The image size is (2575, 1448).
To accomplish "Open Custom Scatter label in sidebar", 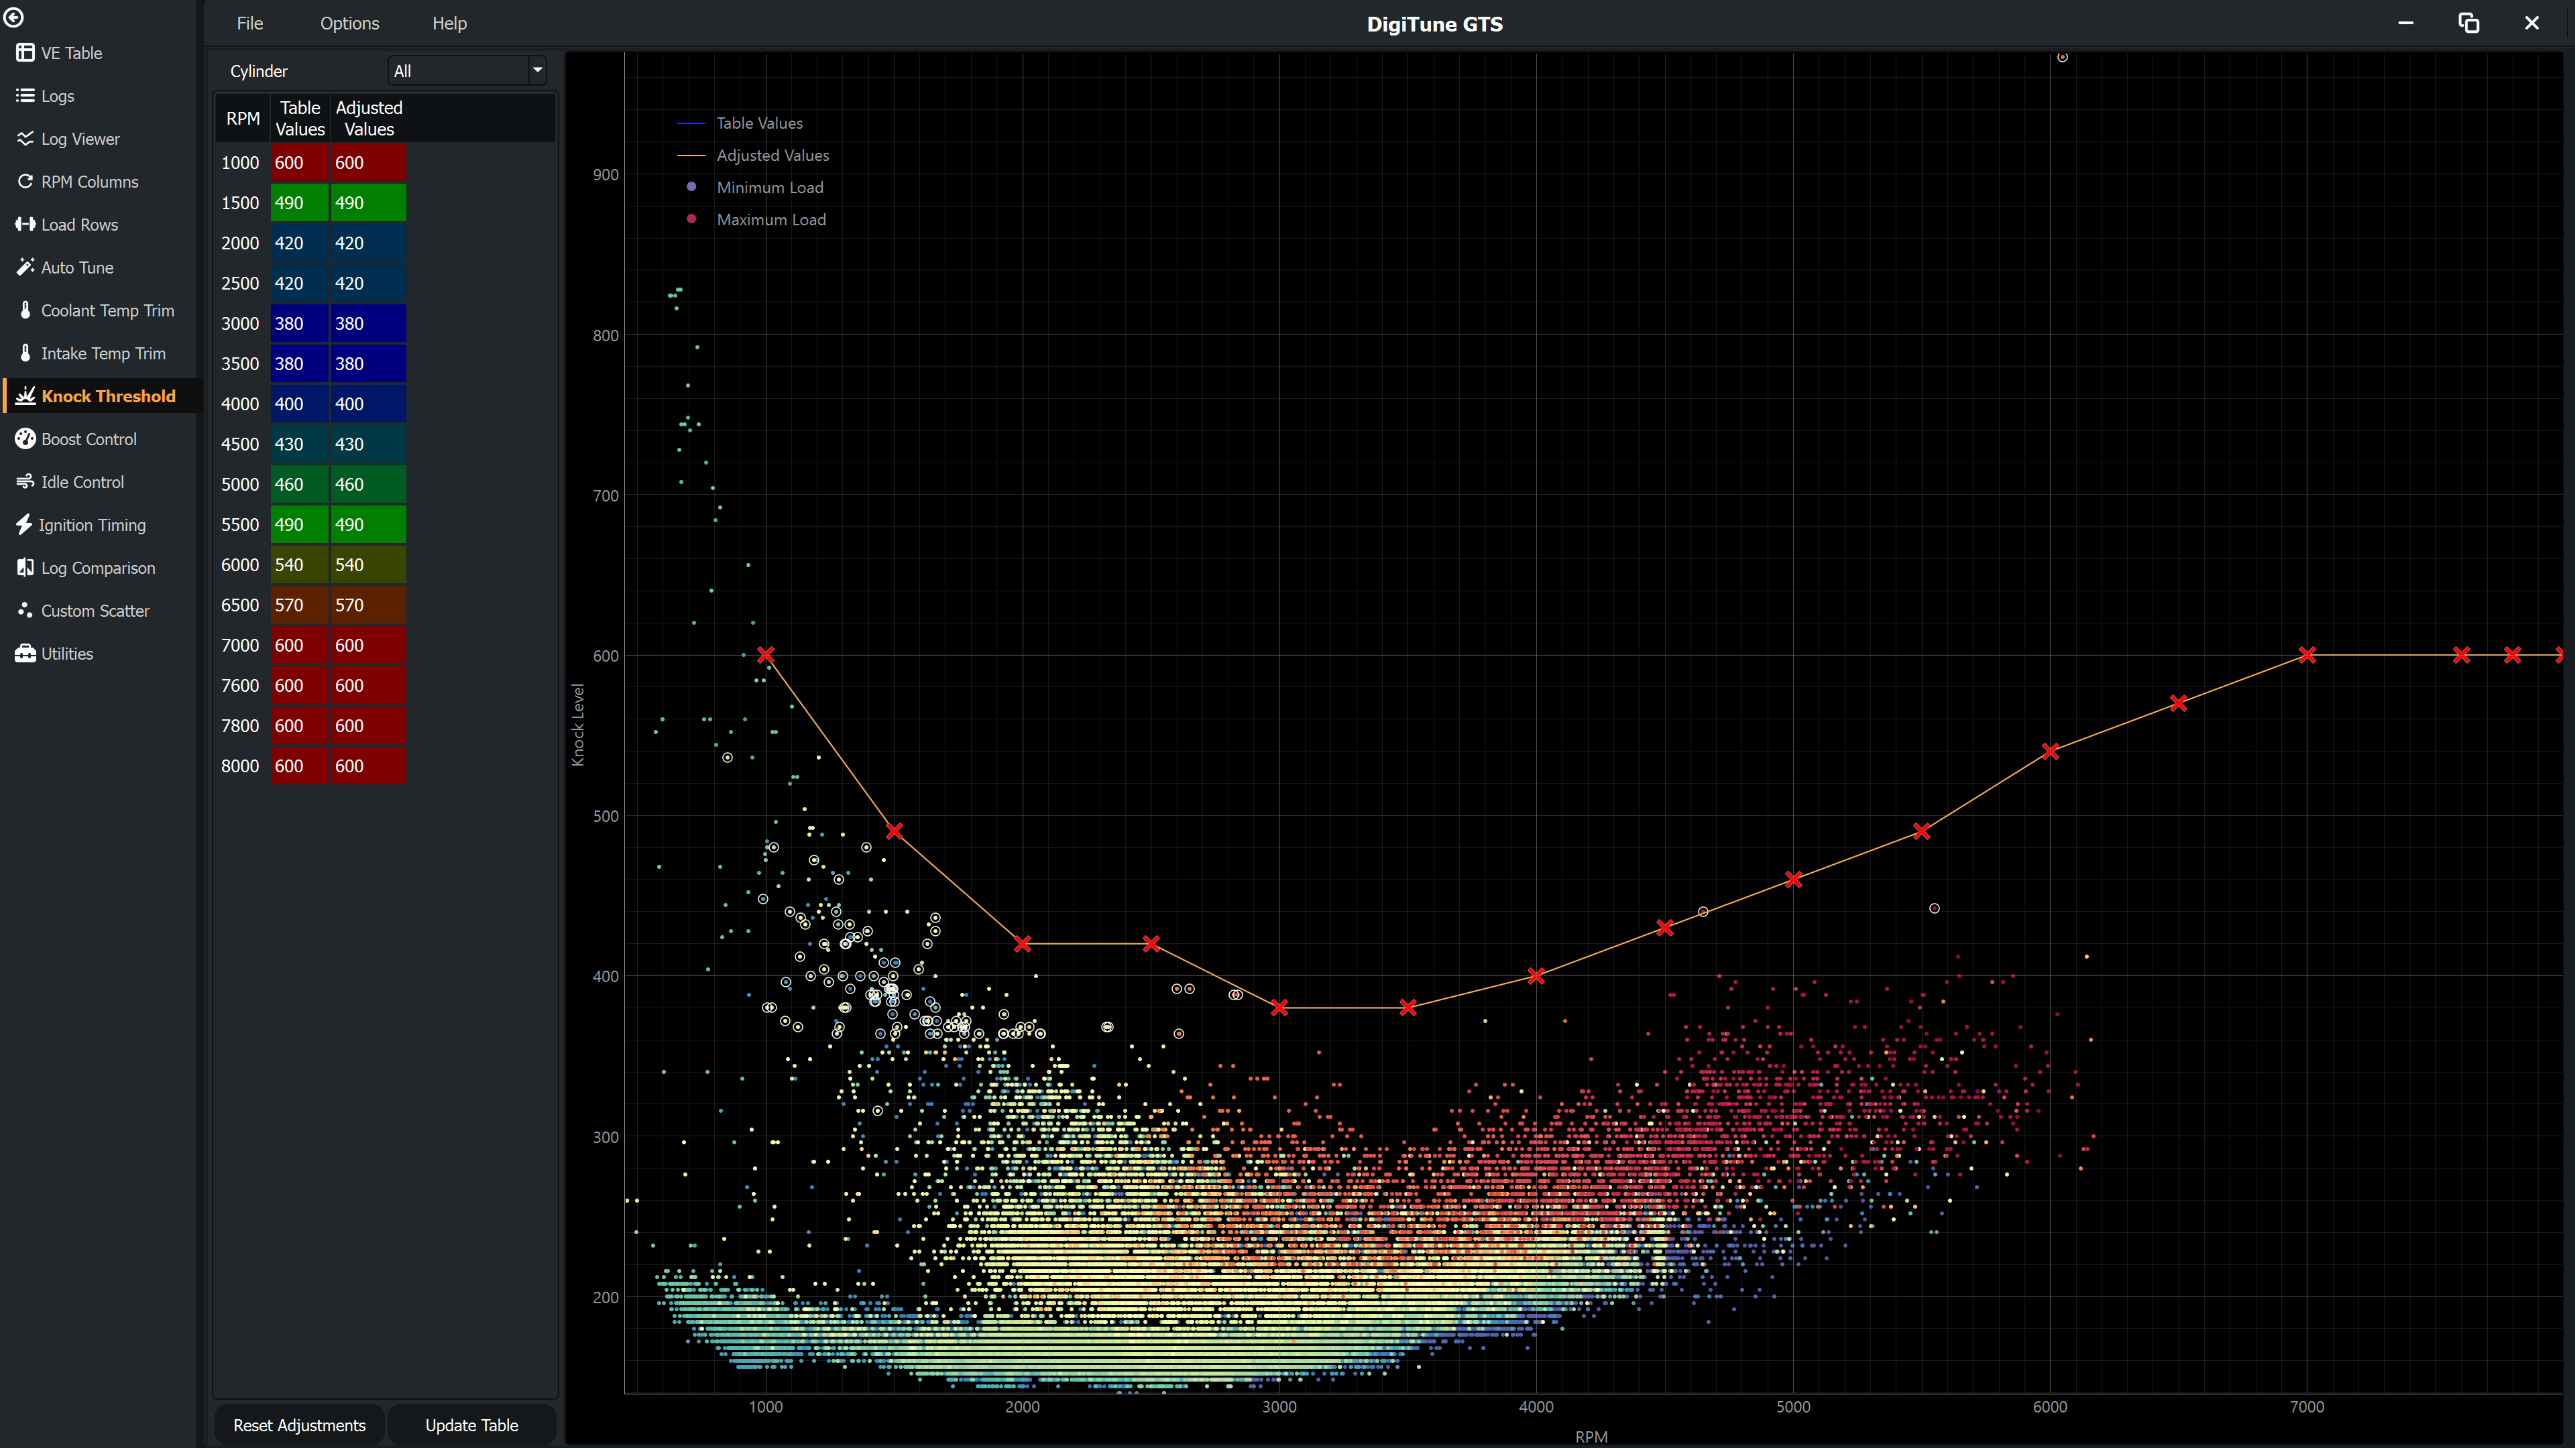I will (95, 611).
